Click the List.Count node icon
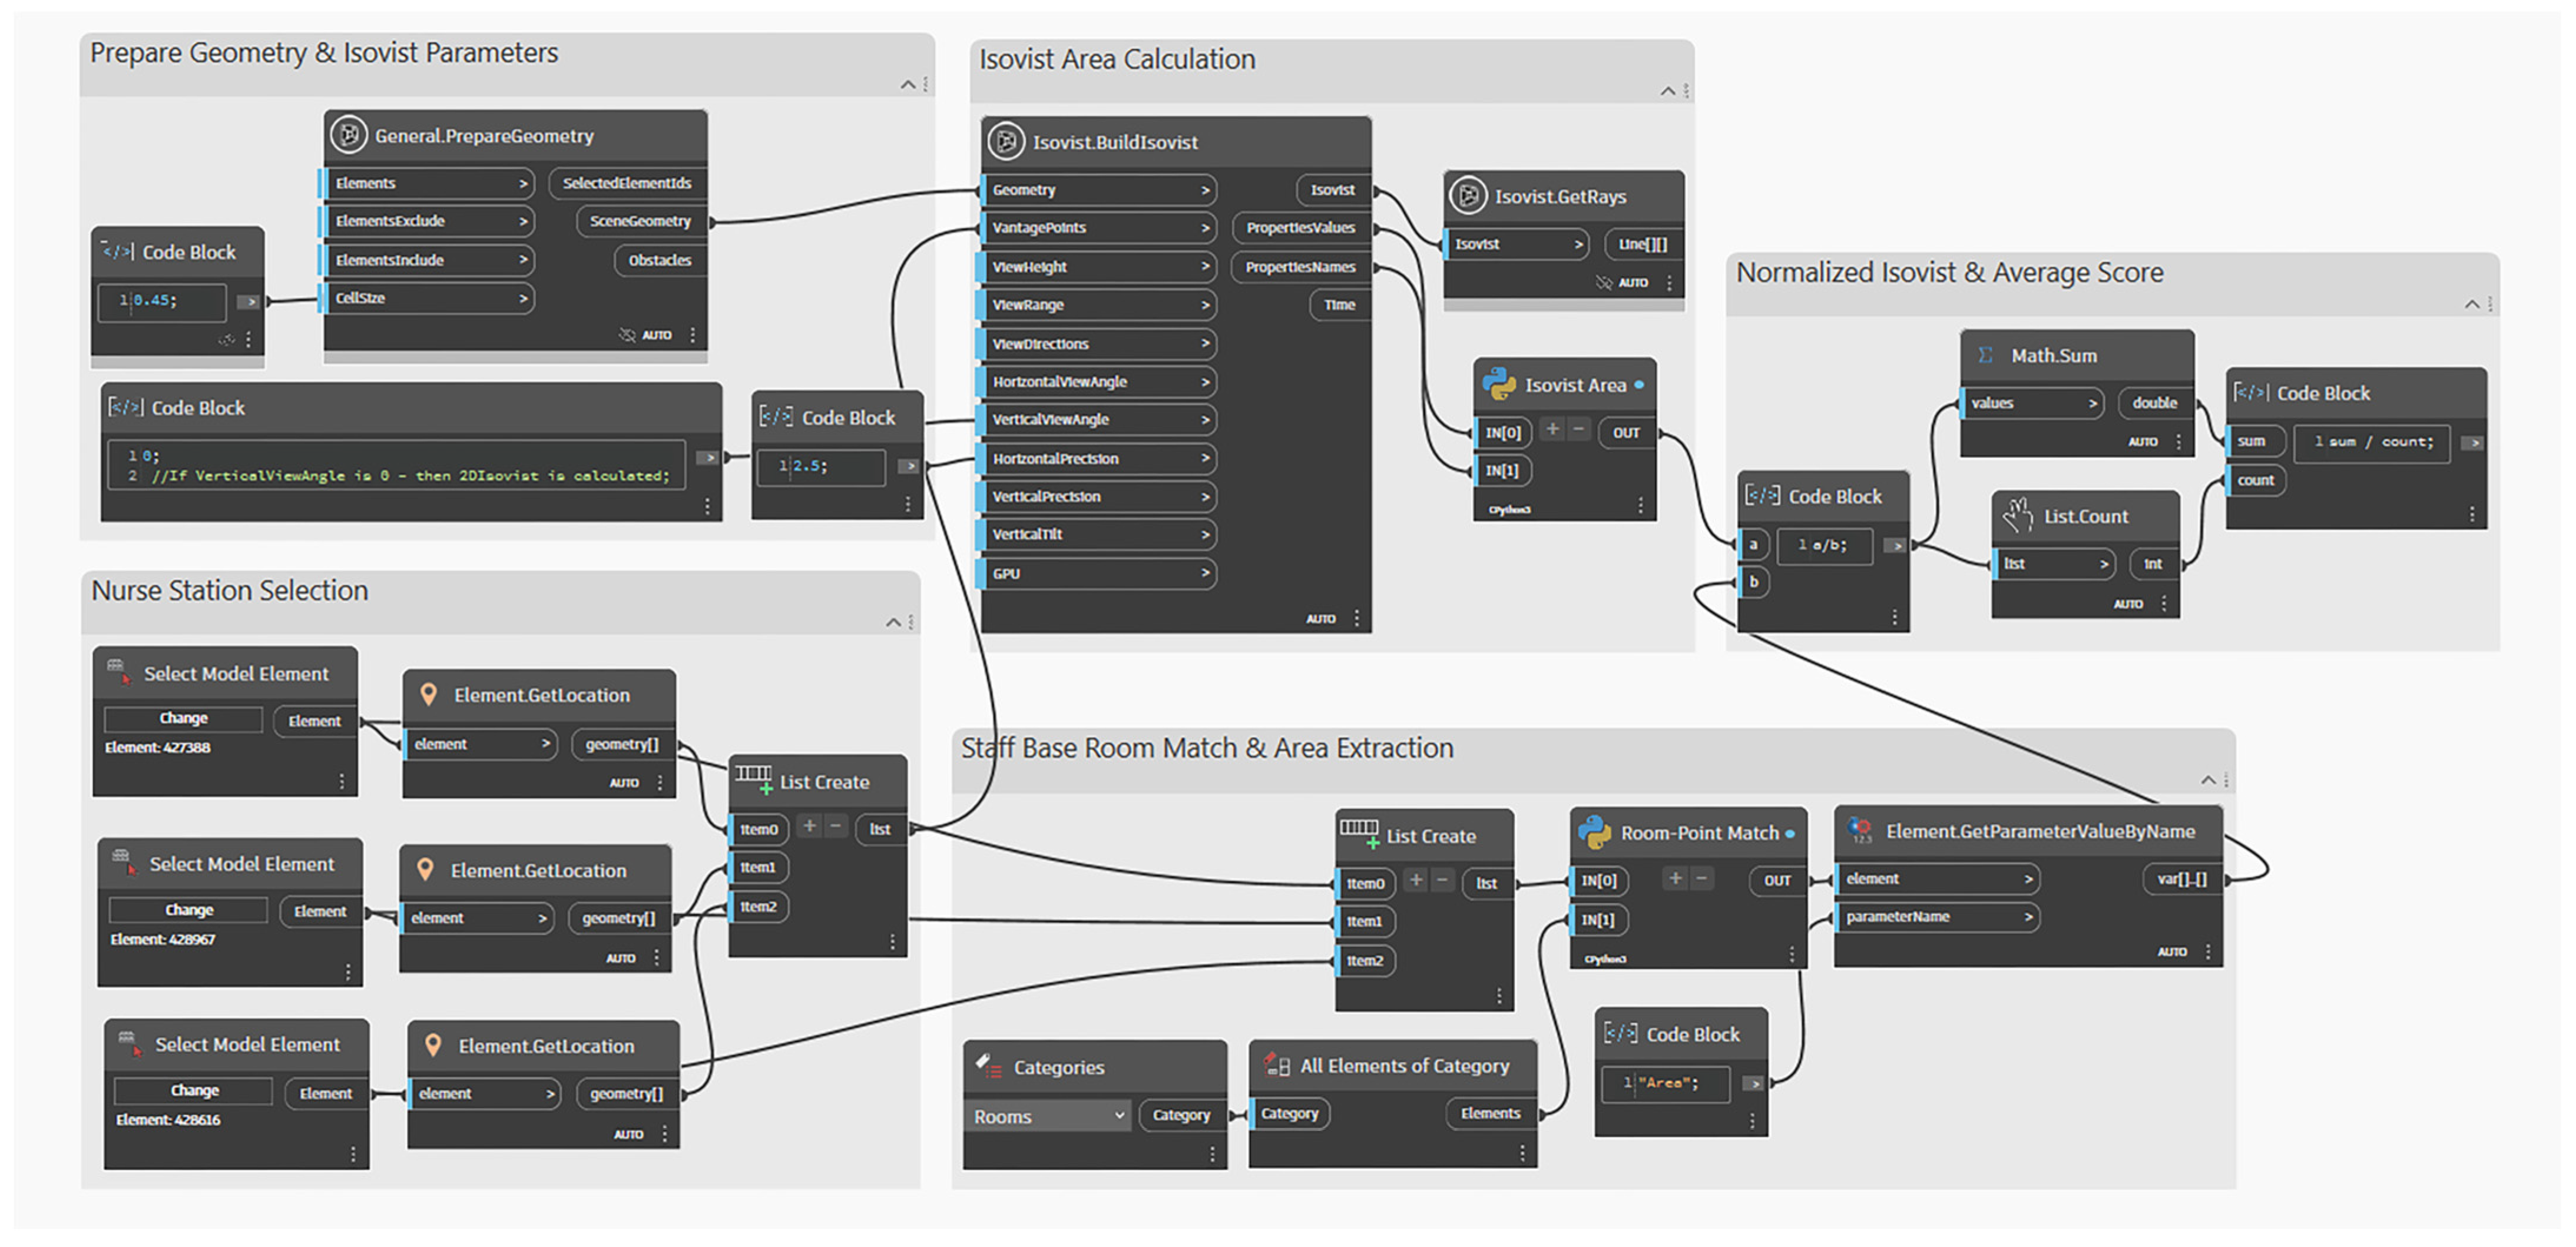Viewport: 2576px width, 1247px height. pos(2018,515)
